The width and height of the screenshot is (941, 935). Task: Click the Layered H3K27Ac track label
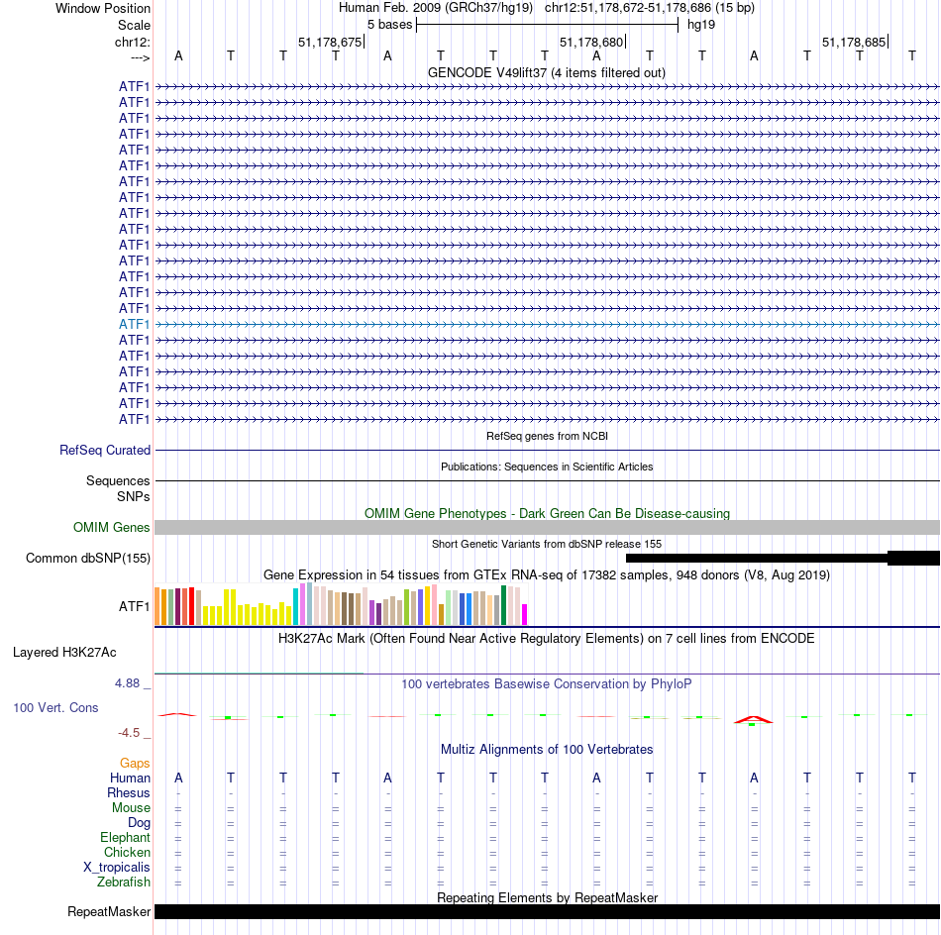click(x=64, y=653)
